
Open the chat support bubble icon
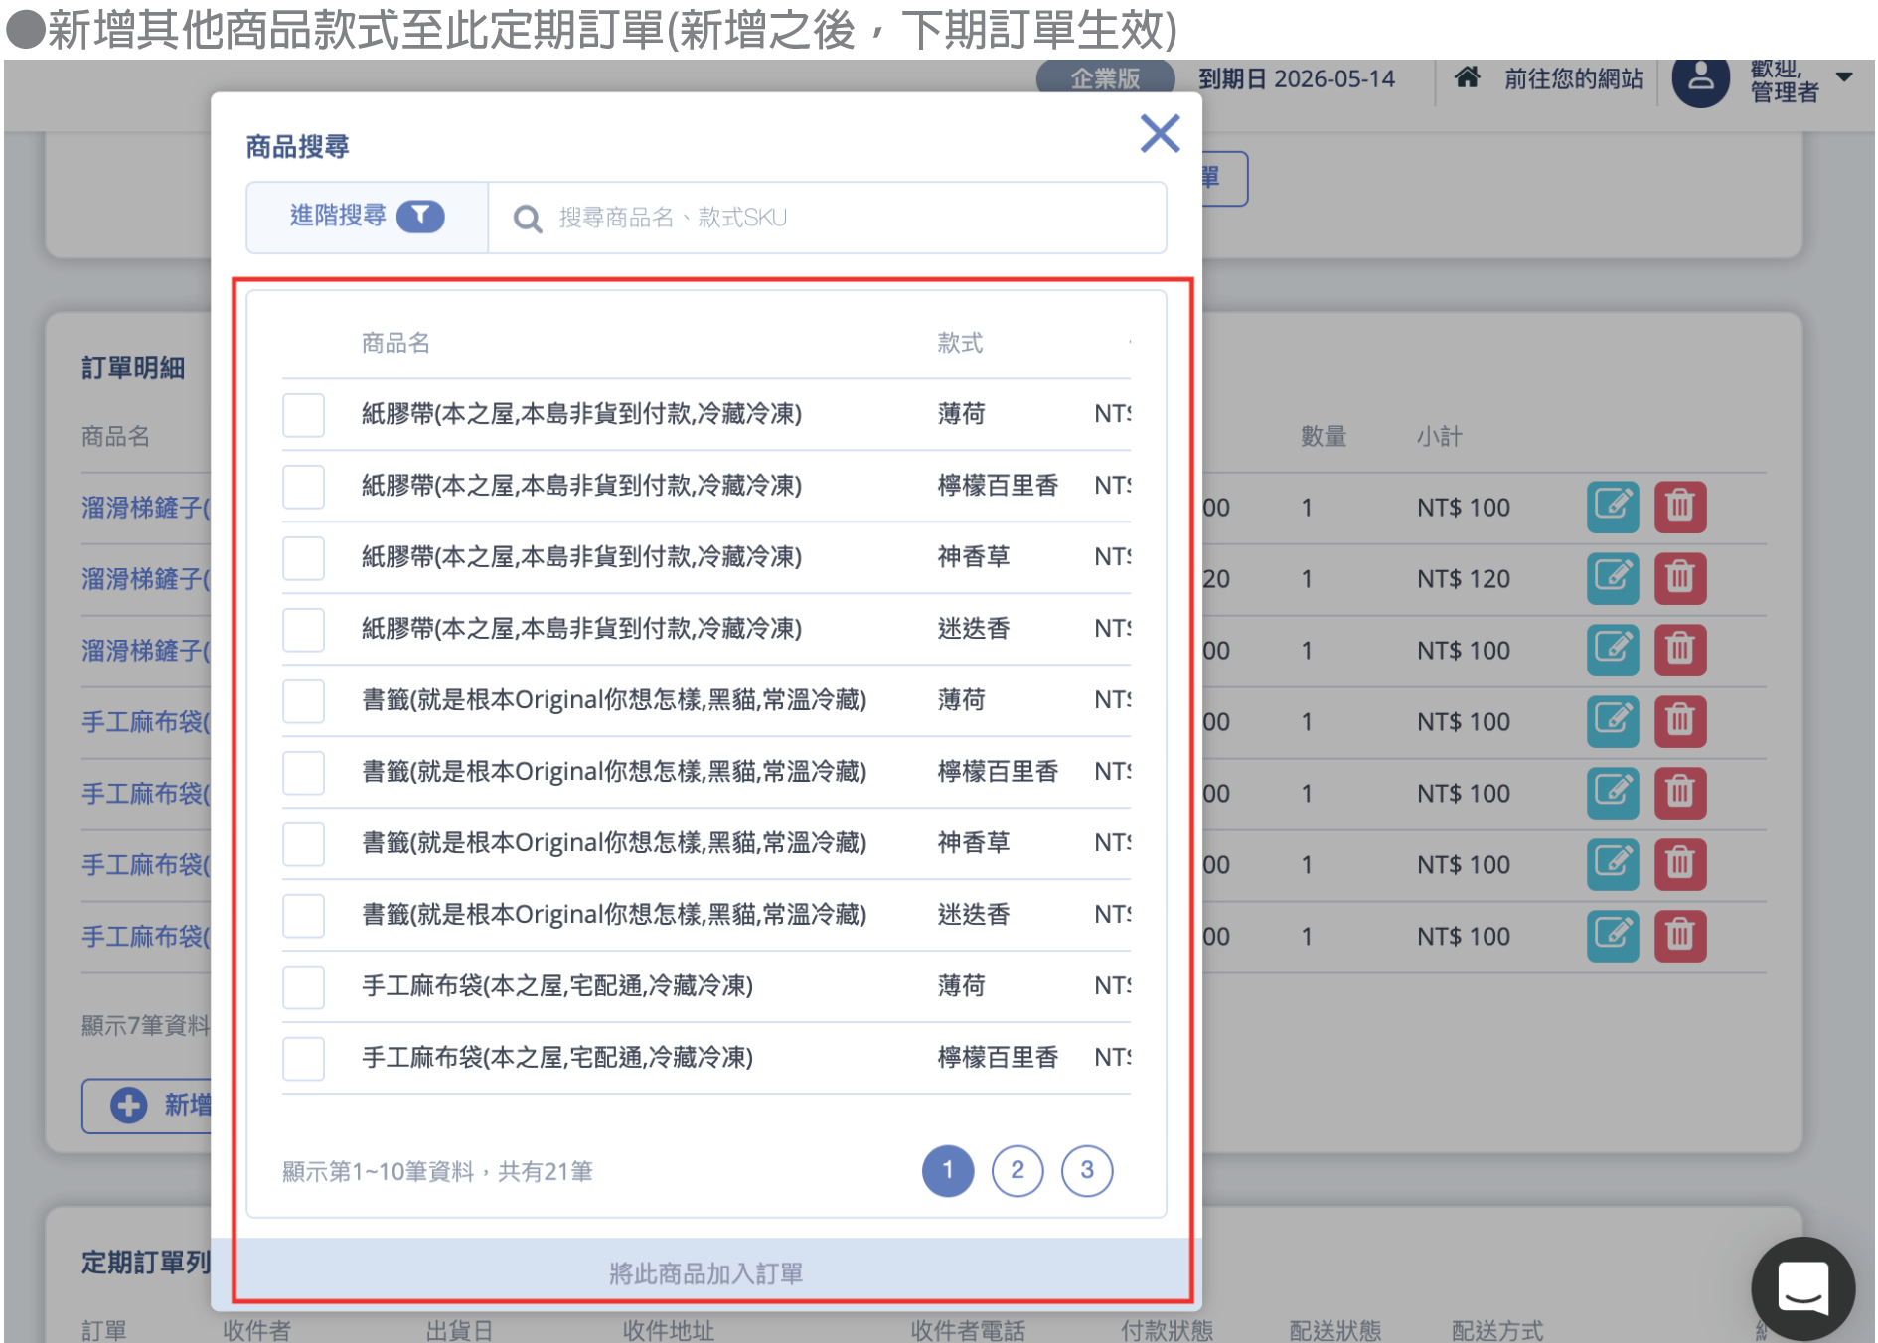click(x=1802, y=1287)
